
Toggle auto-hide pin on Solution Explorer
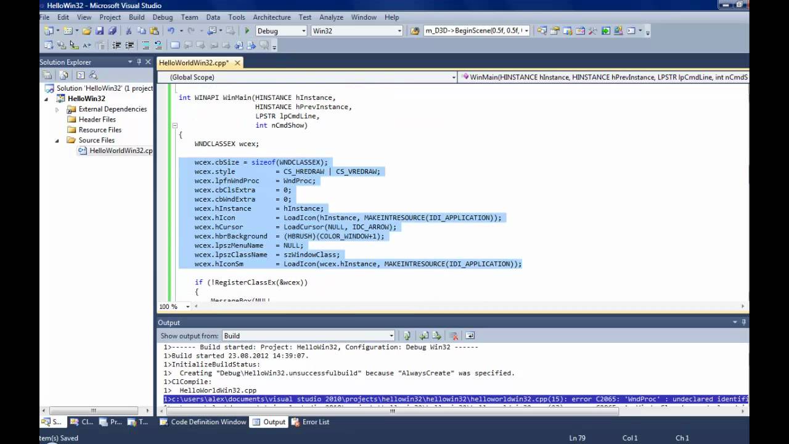click(139, 62)
